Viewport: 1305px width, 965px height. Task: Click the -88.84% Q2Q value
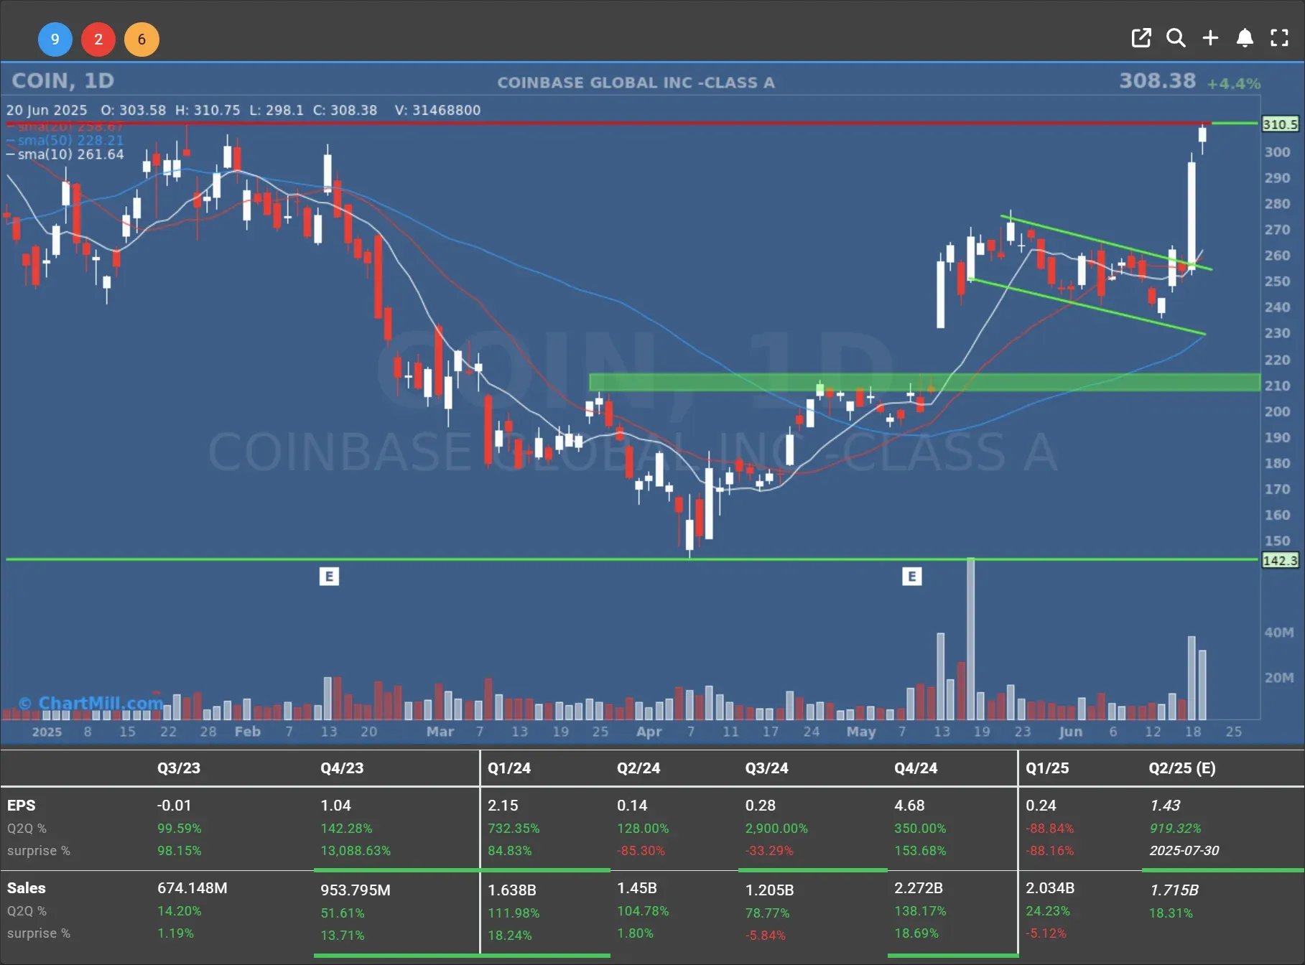tap(1049, 829)
